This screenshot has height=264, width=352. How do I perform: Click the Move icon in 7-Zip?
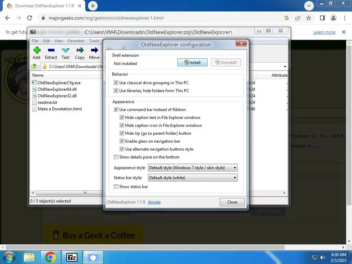95,50
